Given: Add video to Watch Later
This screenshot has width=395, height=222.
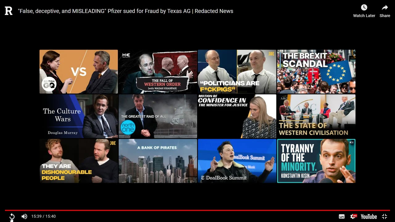Looking at the screenshot, I should [x=364, y=11].
